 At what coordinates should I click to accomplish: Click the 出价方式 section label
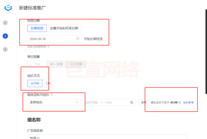pos(34,76)
